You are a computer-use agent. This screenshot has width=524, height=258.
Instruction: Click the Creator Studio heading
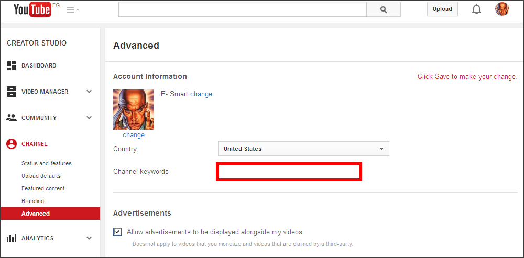click(37, 43)
